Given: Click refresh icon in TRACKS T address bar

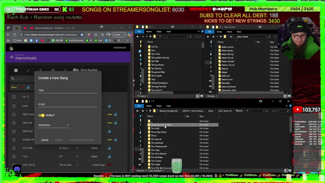Looking at the screenshot, I should [x=266, y=111].
